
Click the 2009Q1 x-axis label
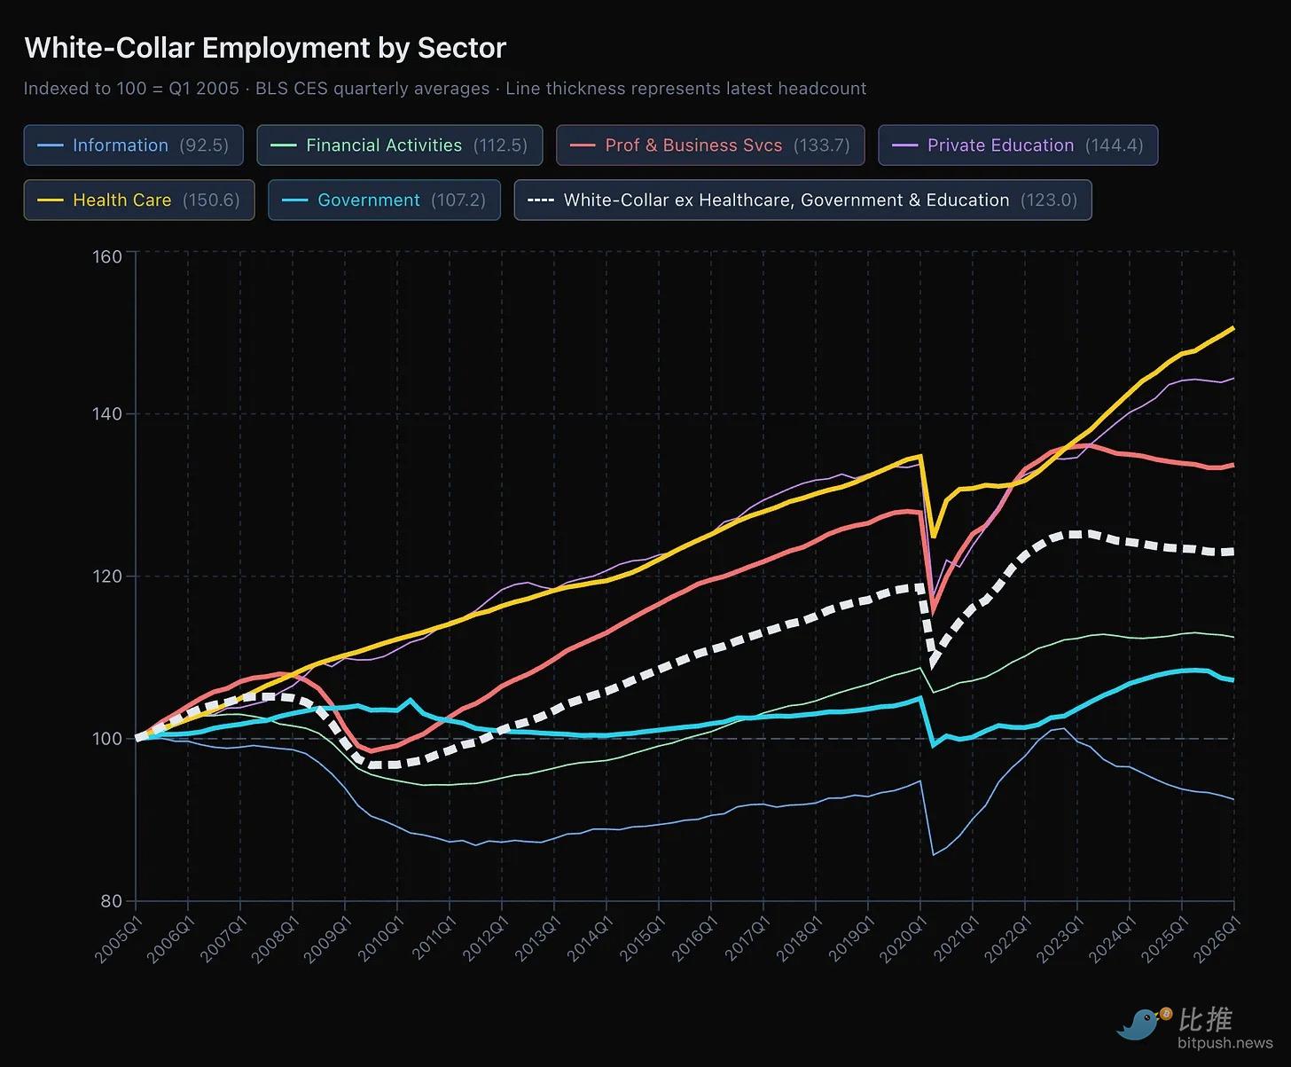(x=327, y=942)
